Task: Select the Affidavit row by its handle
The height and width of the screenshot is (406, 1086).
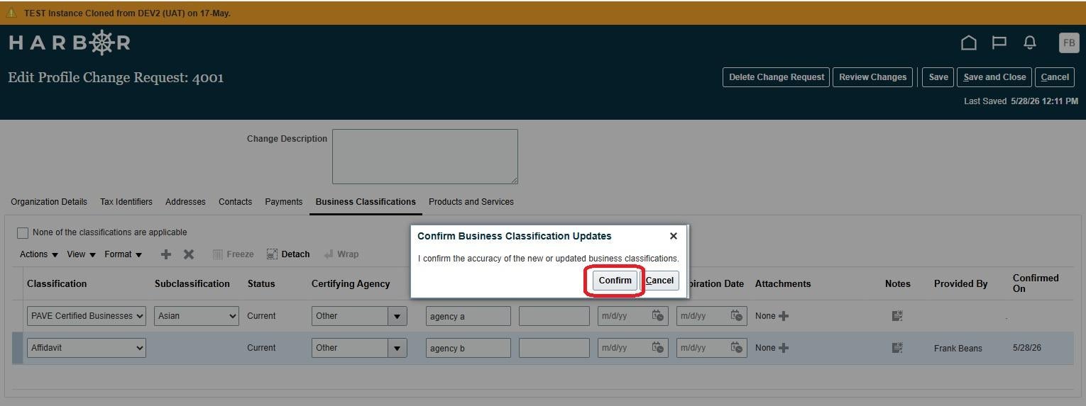Action: (17, 348)
